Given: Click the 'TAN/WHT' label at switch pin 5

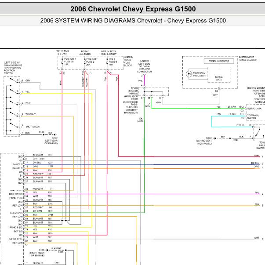Looking at the screenshot, I should 30,114.
